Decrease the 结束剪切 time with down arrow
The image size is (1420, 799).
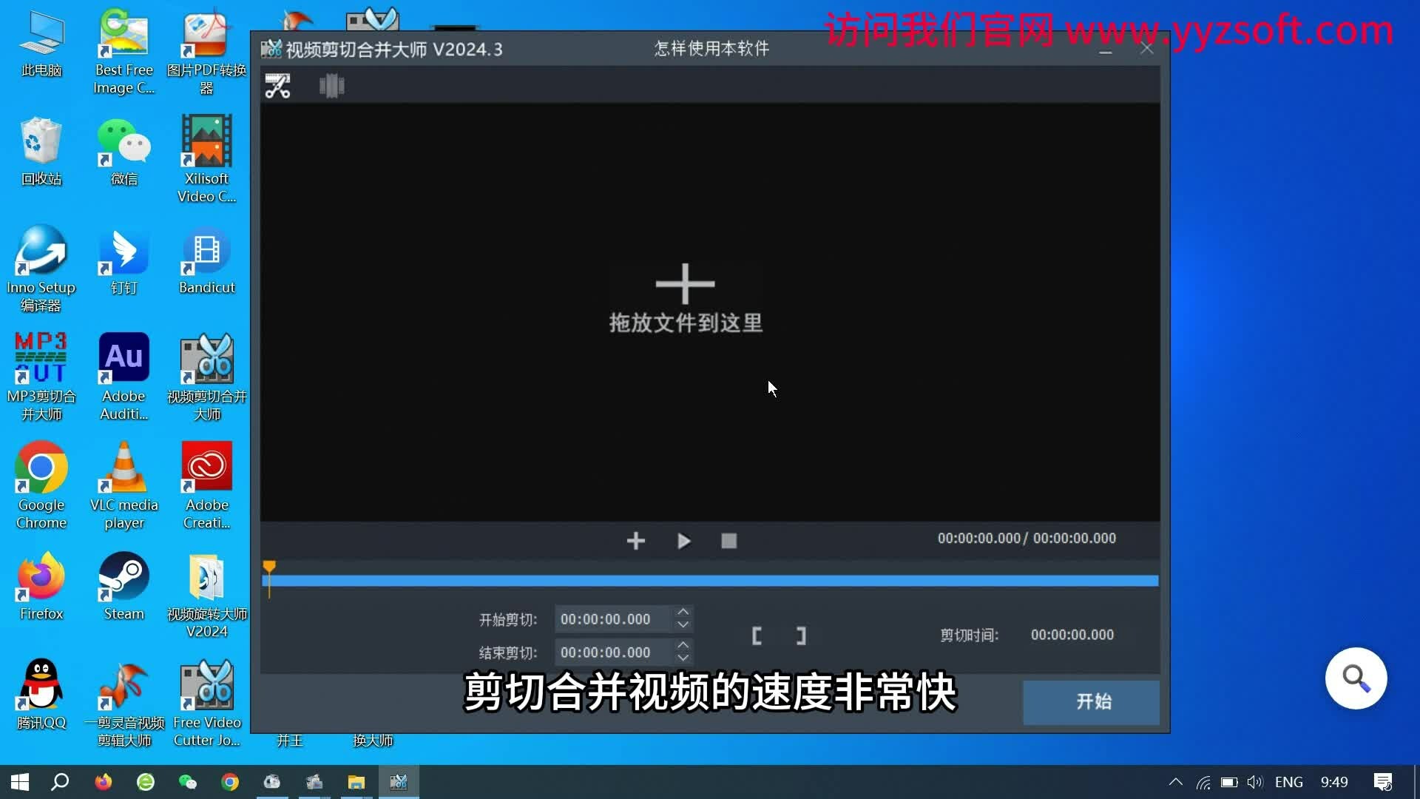tap(683, 658)
